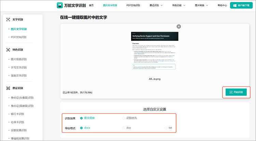Open 身份证(头像面)识别 in sidebar
This screenshot has width=256, height=141.
22,98
